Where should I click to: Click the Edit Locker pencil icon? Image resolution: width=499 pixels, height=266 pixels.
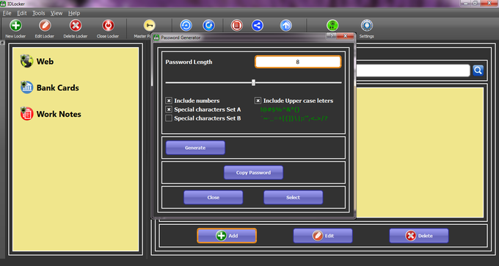pos(45,26)
